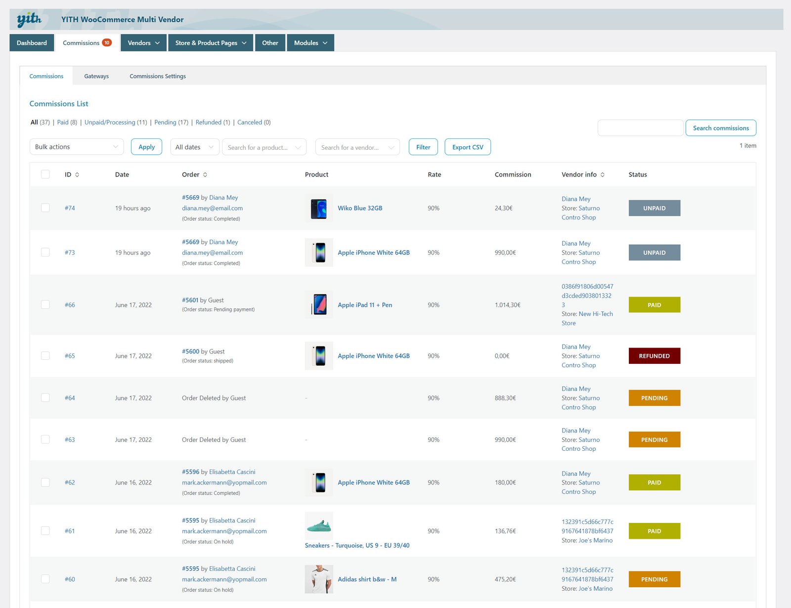Click the commissions search input field
The width and height of the screenshot is (791, 608).
(641, 128)
